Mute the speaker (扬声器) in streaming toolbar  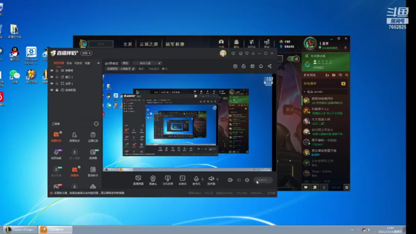(x=211, y=180)
